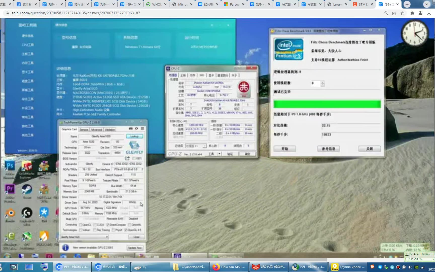Click 参考信息 in Fritz Chess Benchmark
Image resolution: width=435 pixels, height=272 pixels.
(x=328, y=149)
